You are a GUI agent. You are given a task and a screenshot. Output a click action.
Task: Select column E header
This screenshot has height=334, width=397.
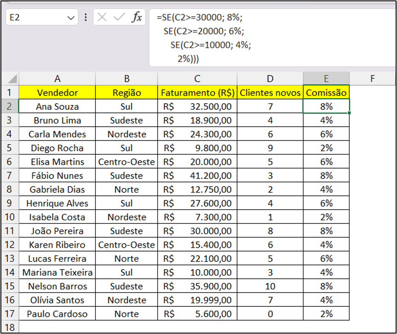326,79
